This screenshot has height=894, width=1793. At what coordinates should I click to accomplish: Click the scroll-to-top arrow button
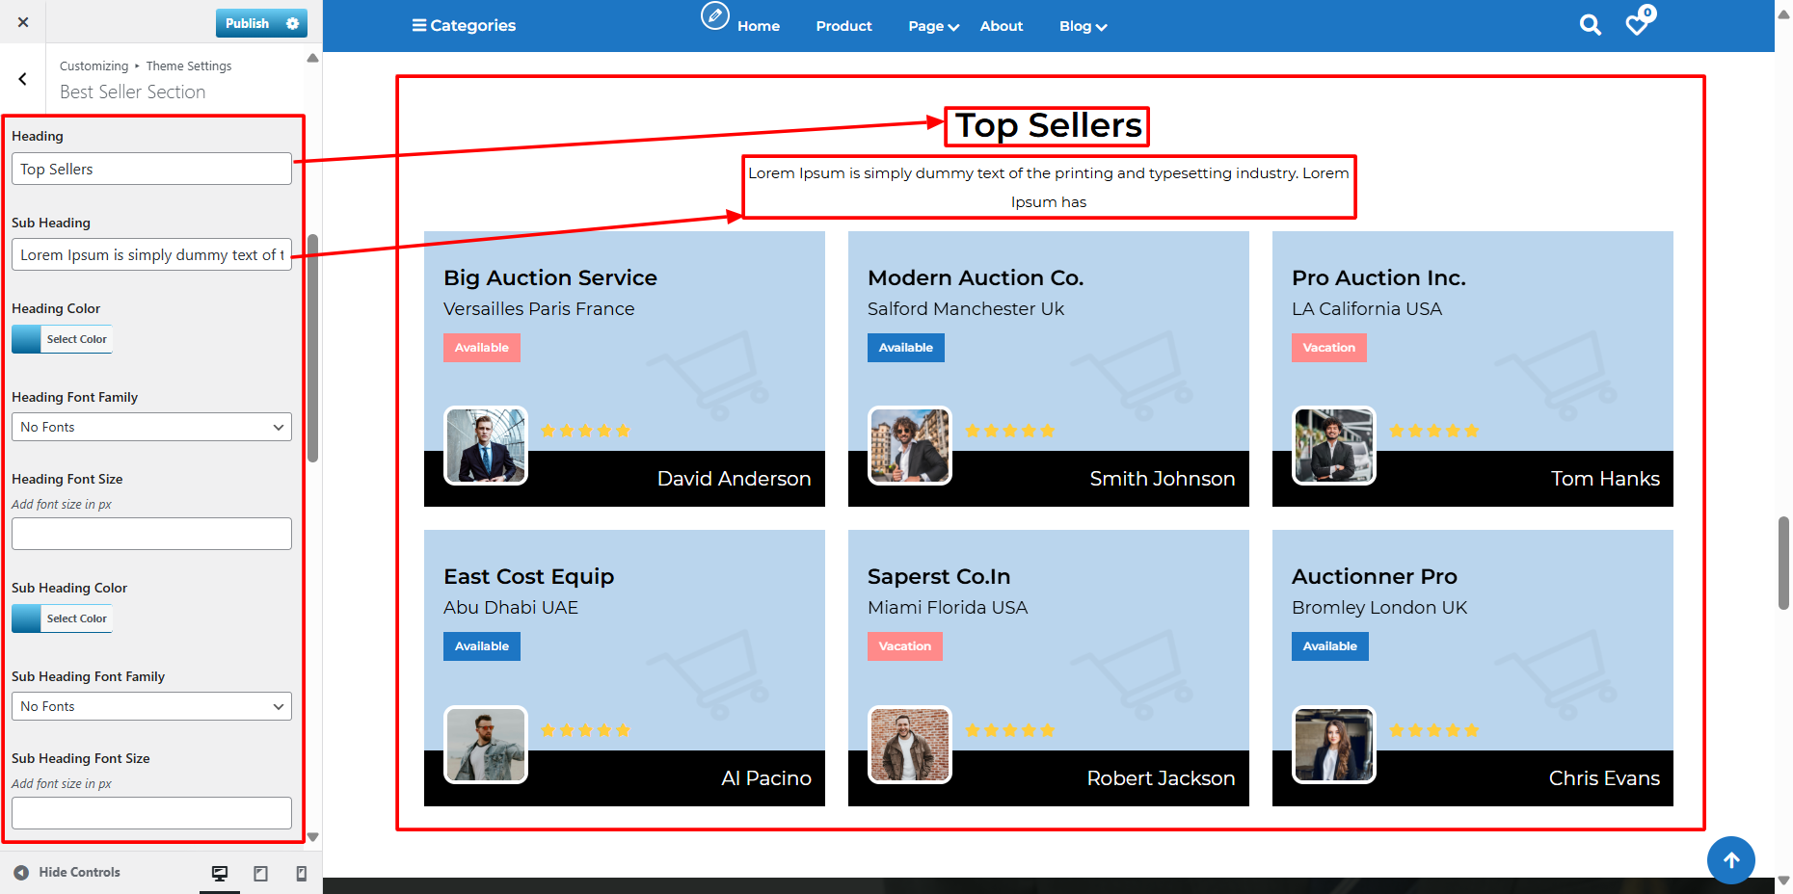pyautogui.click(x=1730, y=859)
